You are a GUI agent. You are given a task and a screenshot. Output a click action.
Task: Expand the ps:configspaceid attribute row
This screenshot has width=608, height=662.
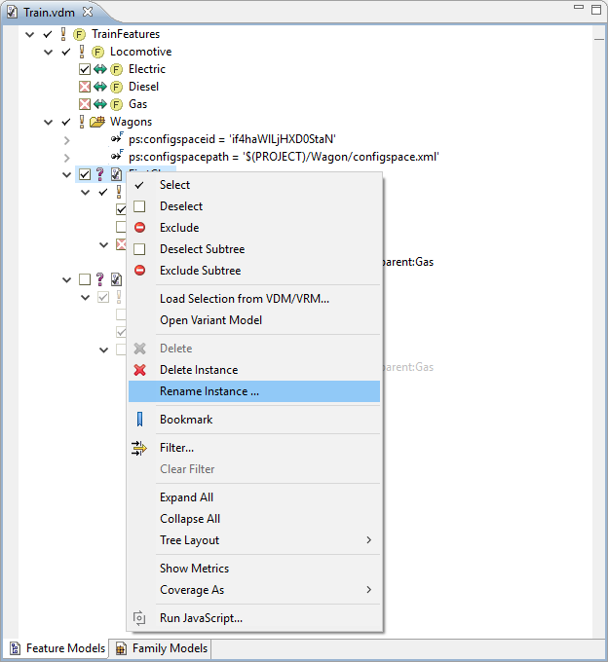pyautogui.click(x=66, y=139)
